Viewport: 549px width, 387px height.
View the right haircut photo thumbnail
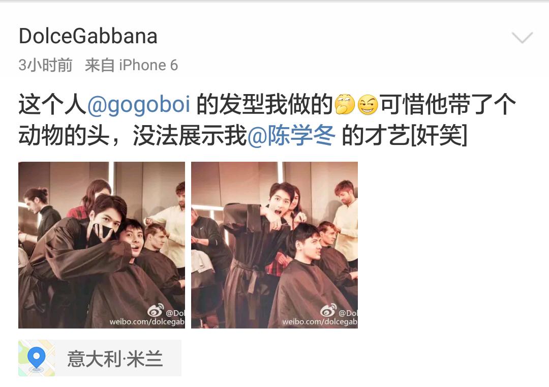pos(274,245)
